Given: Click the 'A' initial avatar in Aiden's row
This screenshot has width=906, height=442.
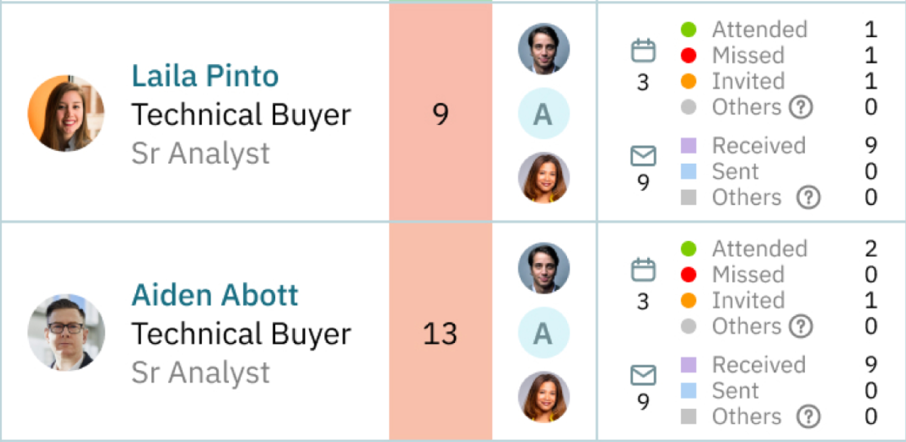Looking at the screenshot, I should click(544, 333).
